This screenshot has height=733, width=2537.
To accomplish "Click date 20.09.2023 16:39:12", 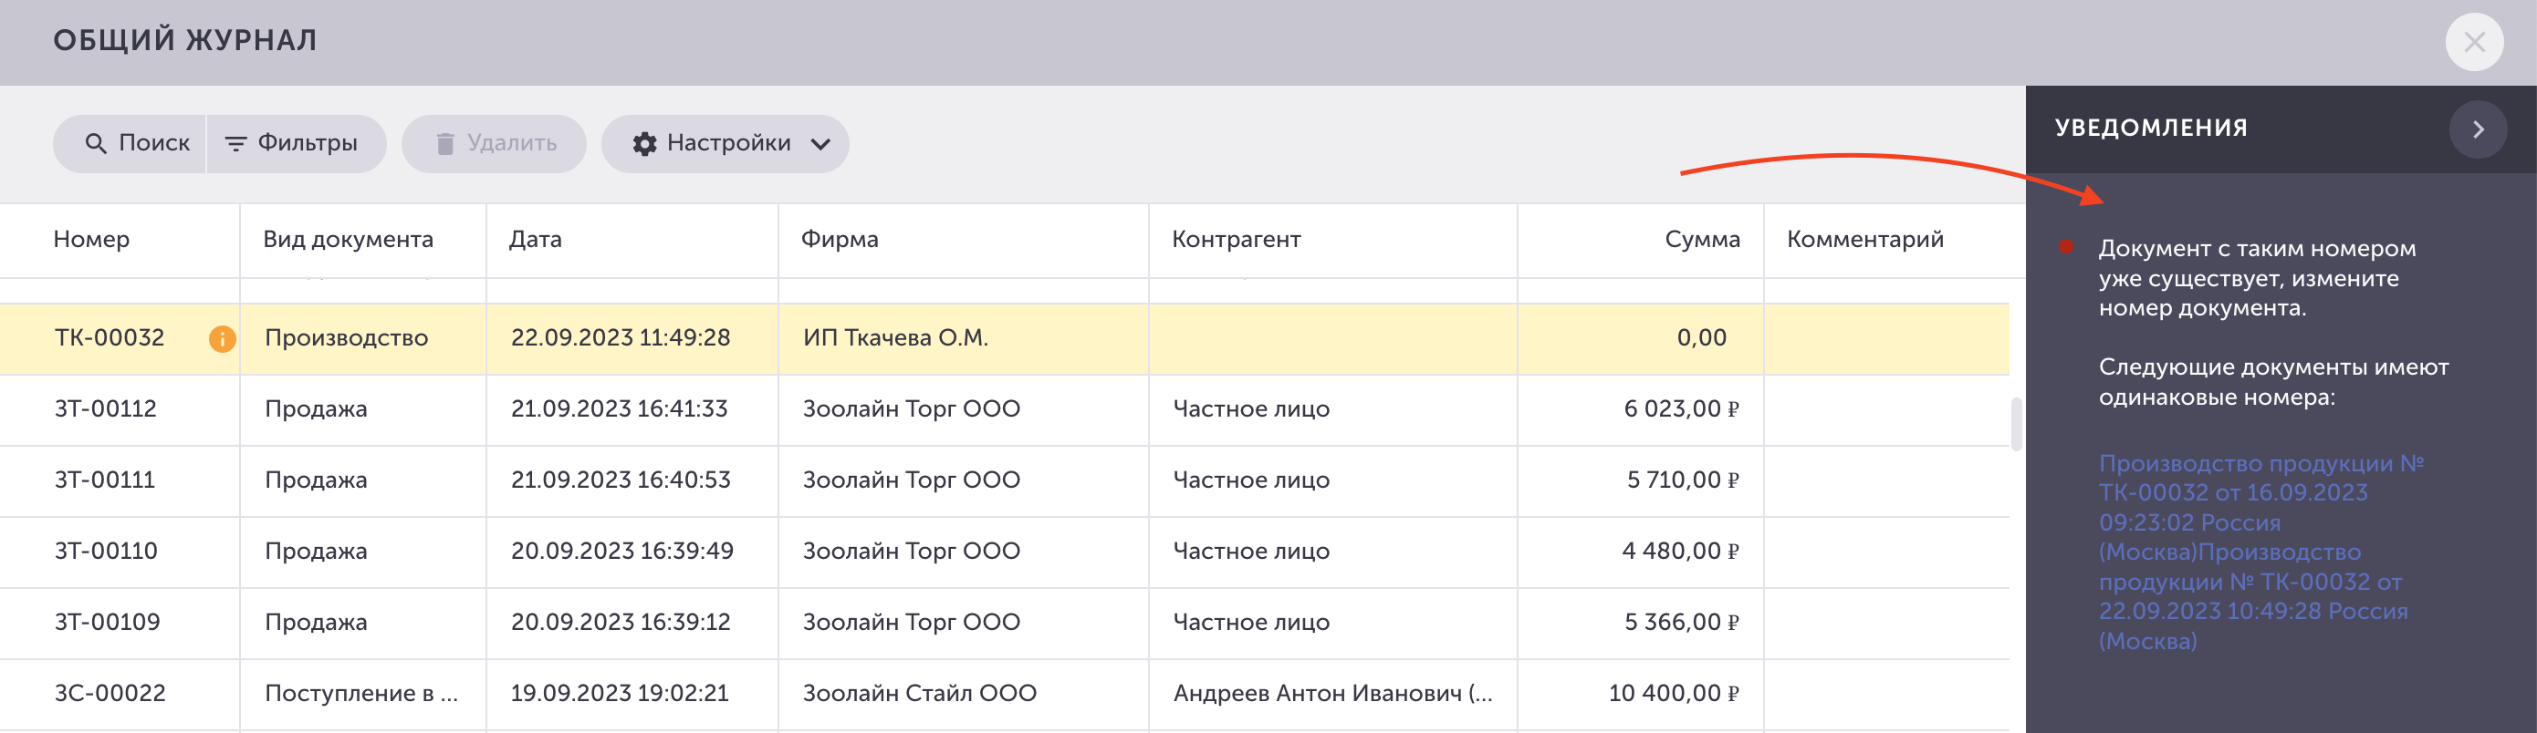I will tap(621, 622).
